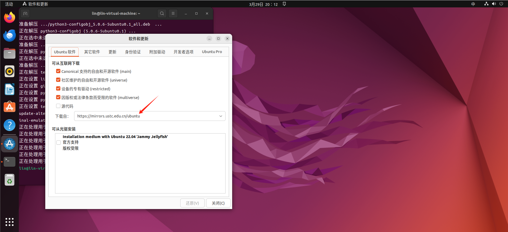Click terminal line with python3-configobj deb
The width and height of the screenshot is (508, 232).
(90, 24)
